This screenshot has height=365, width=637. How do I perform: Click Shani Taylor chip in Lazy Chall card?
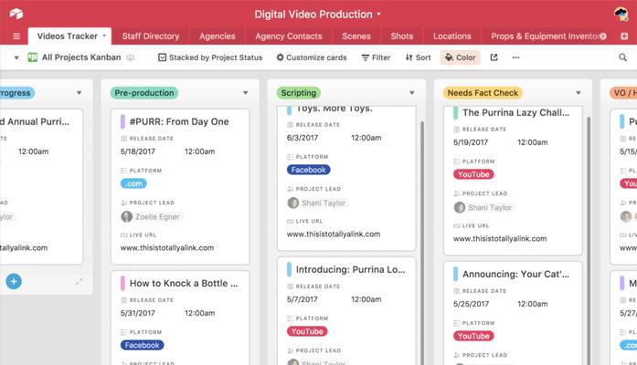(483, 208)
